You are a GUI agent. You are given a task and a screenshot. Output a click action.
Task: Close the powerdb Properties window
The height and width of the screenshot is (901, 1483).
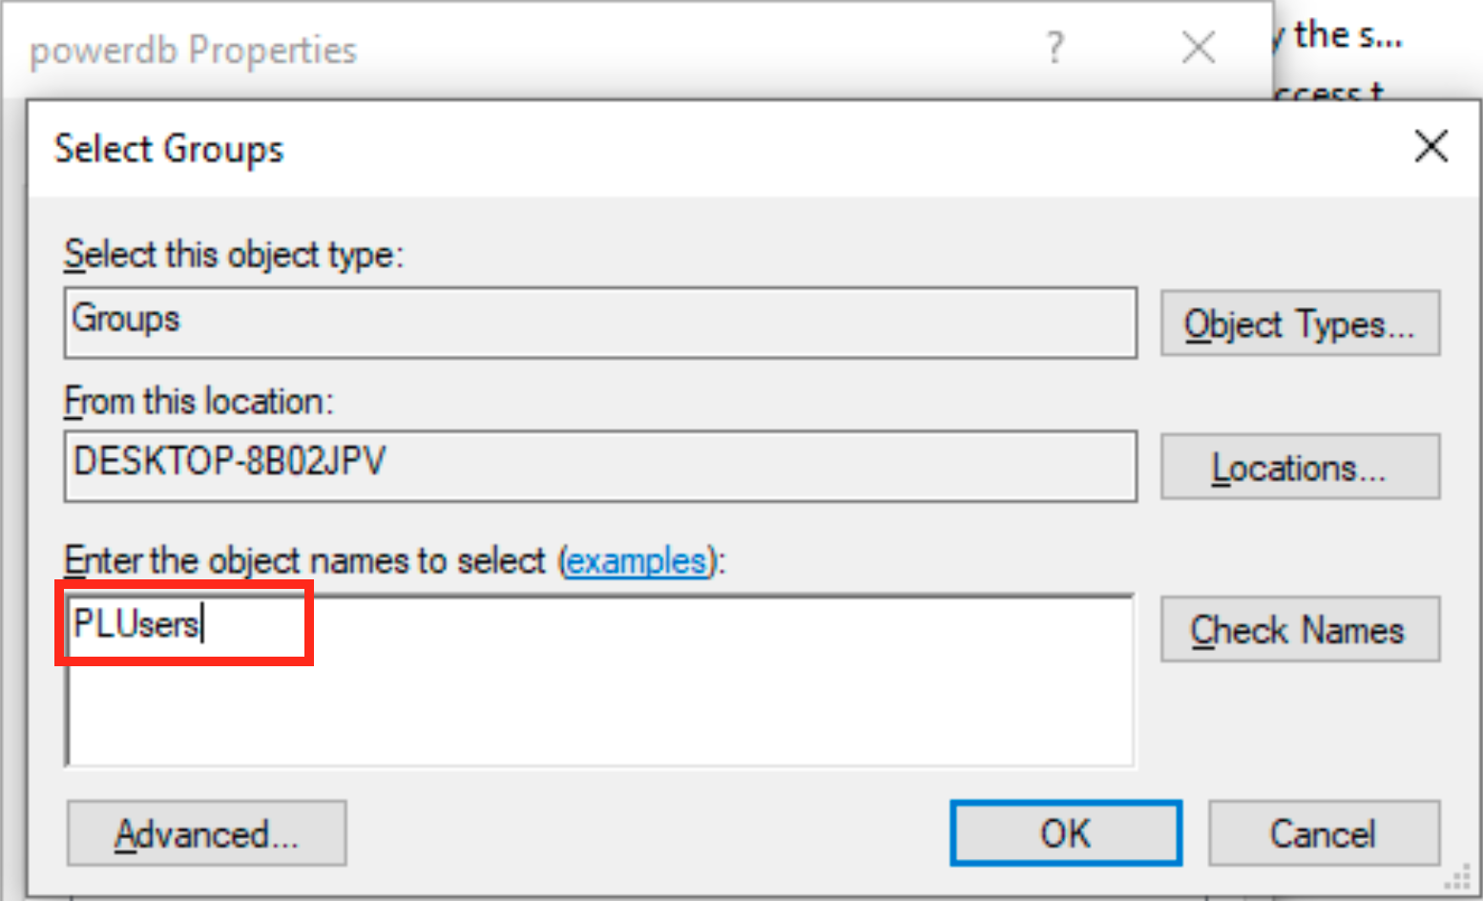[x=1199, y=48]
